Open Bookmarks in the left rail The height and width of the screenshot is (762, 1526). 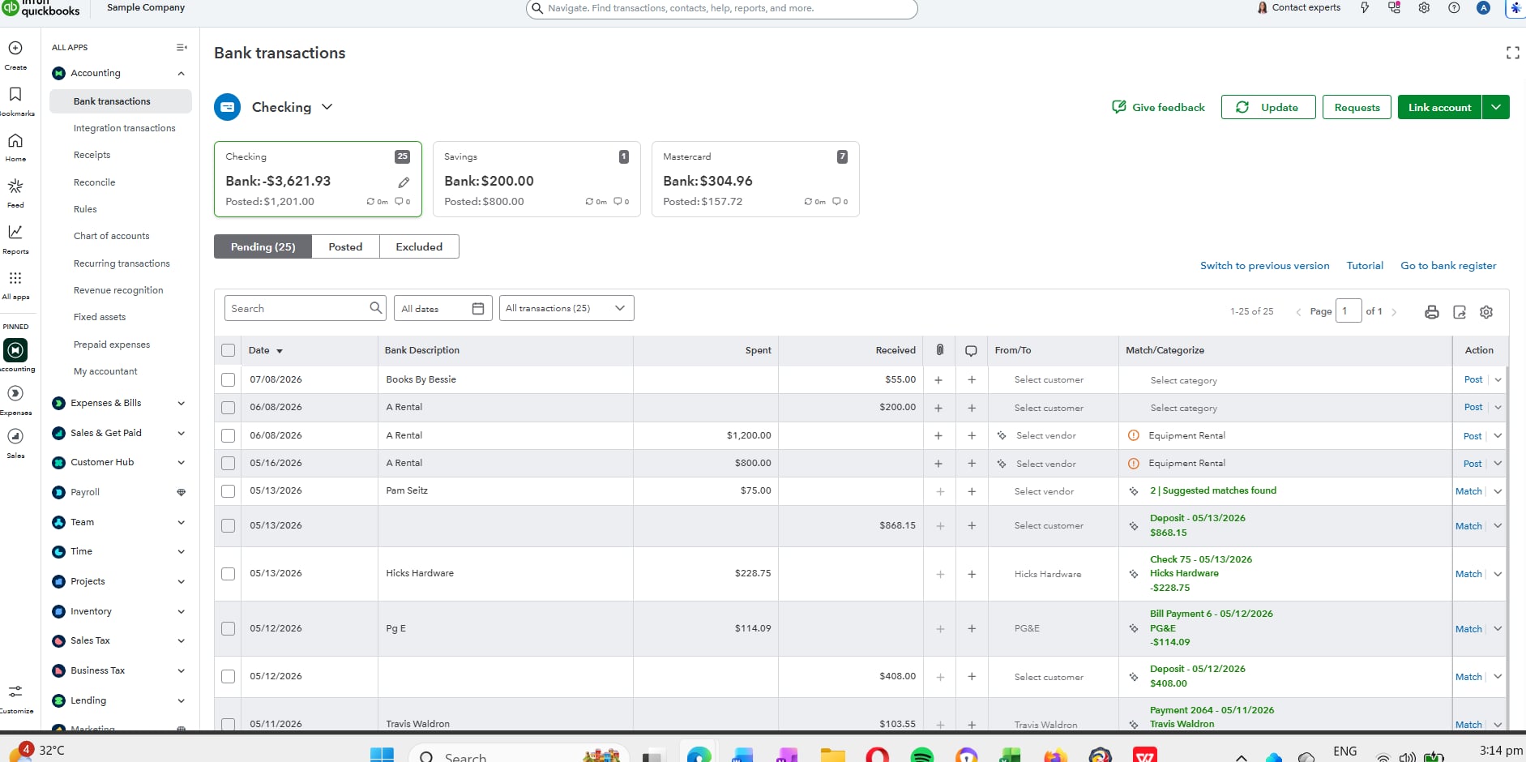tap(15, 95)
